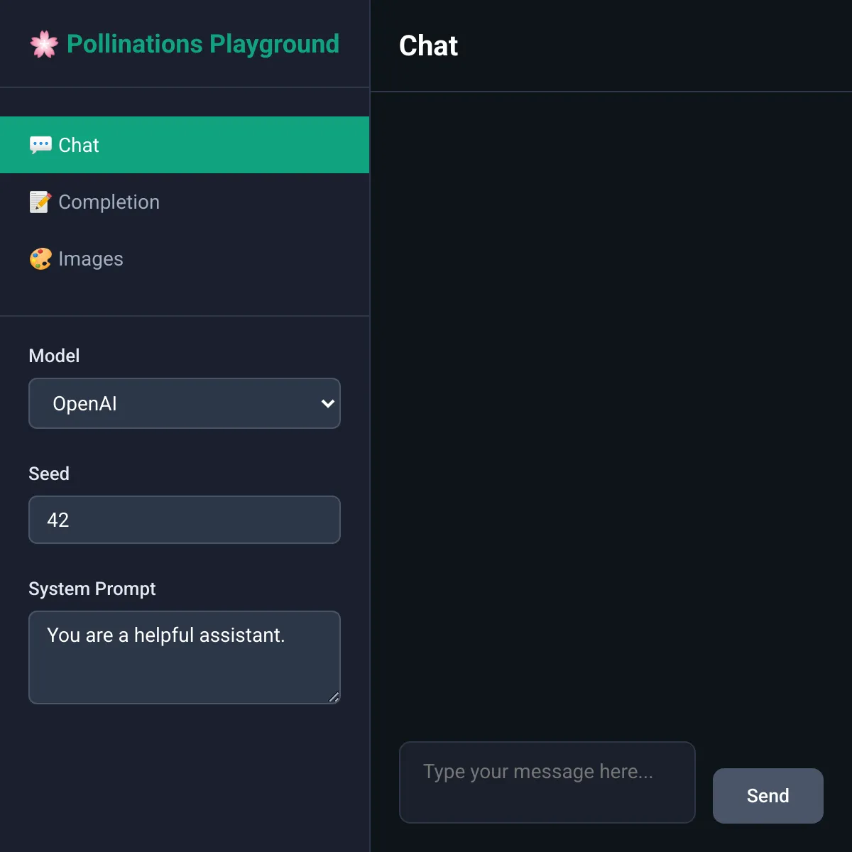Send the chat message
The width and height of the screenshot is (852, 852).
point(768,796)
